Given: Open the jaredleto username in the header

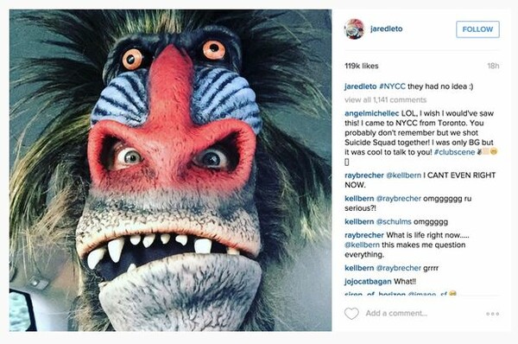Looking at the screenshot, I should point(387,29).
